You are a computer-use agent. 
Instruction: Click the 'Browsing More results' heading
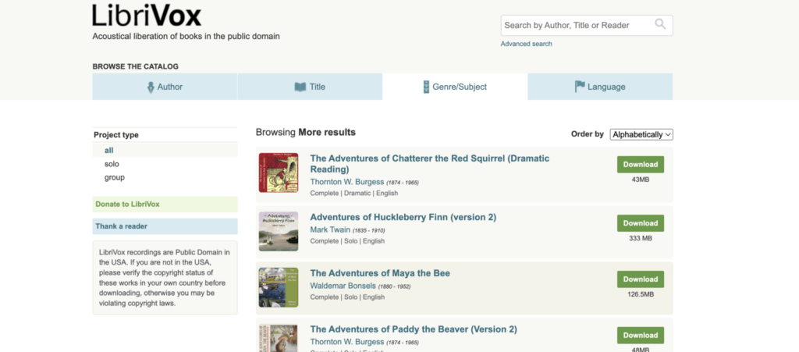(x=306, y=133)
